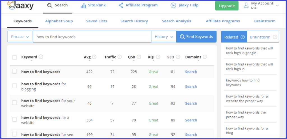This screenshot has height=139, width=287.
Task: Sort by the SEO column arrow
Action: [173, 61]
